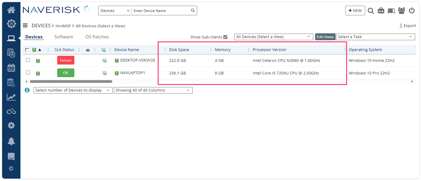Open the gear dashboard icon in sidebar
Viewport: 422px width, 181px height.
tap(11, 23)
